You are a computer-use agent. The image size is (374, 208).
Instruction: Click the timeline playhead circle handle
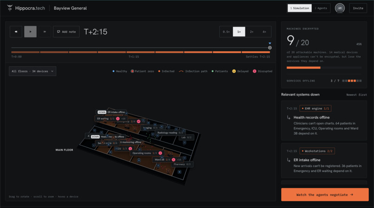pyautogui.click(x=270, y=48)
